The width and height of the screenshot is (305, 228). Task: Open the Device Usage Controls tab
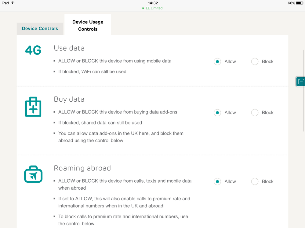(x=88, y=26)
